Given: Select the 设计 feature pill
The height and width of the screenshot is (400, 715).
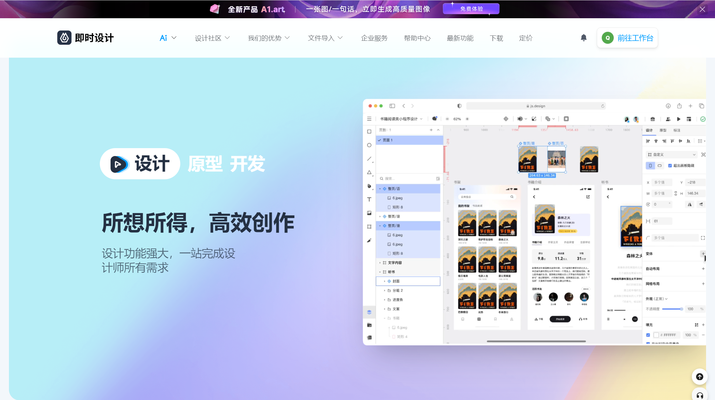Looking at the screenshot, I should (x=140, y=164).
